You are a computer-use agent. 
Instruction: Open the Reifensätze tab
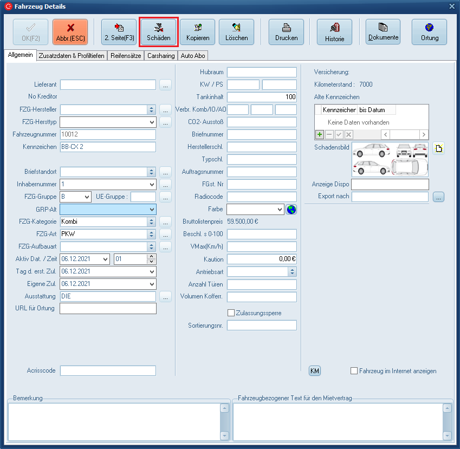(126, 56)
